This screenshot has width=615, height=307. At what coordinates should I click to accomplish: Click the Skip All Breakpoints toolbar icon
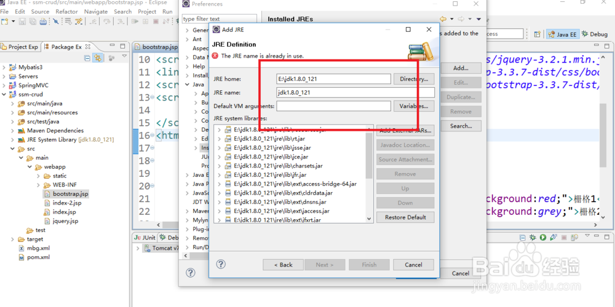pos(56,21)
